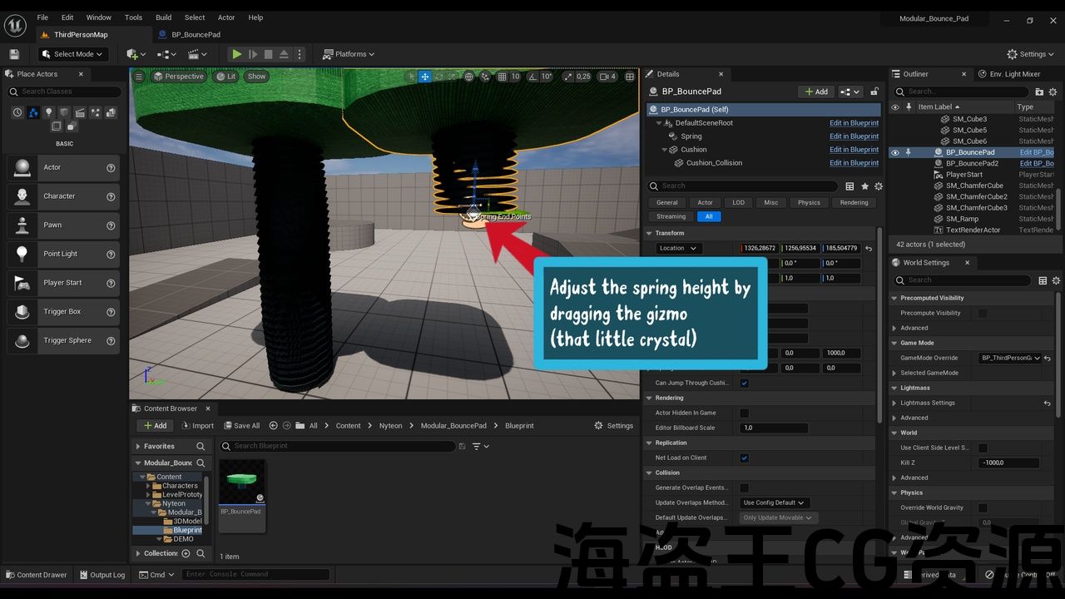Collapse the Transform section
Image resolution: width=1065 pixels, height=599 pixels.
point(649,233)
